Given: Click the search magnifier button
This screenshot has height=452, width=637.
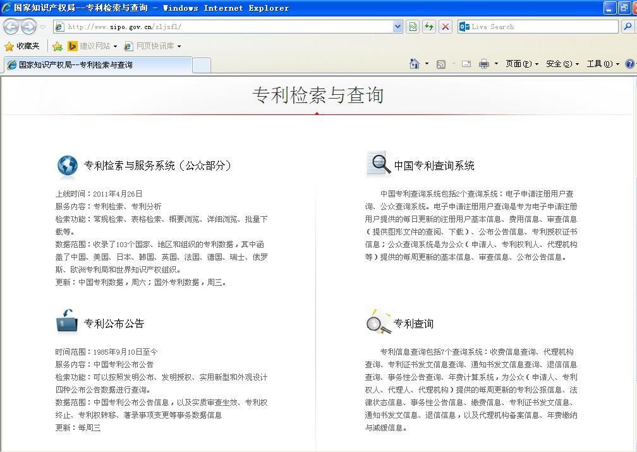Looking at the screenshot, I should (628, 27).
